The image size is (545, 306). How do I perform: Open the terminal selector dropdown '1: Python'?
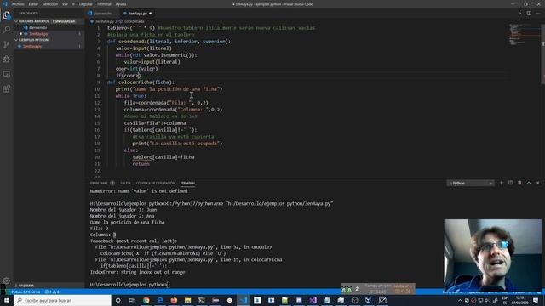[470, 183]
